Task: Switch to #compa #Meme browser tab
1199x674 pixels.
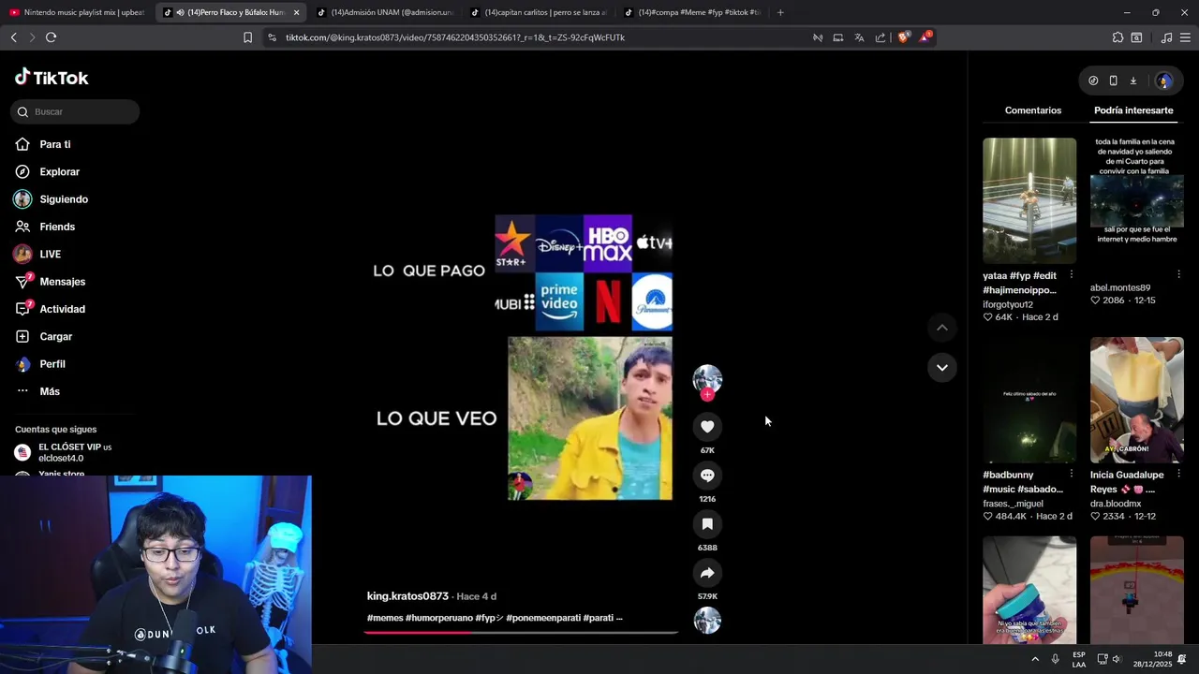Action: [x=691, y=12]
